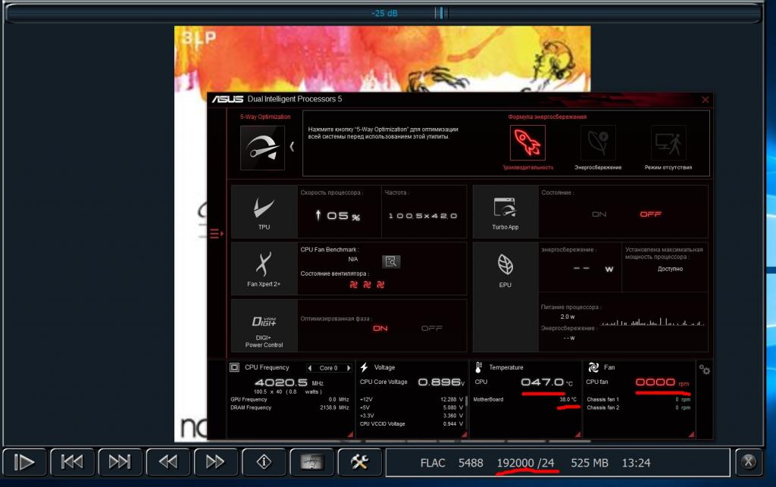Viewport: 776px width, 487px height.
Task: Close the audio player with X button
Action: [748, 462]
